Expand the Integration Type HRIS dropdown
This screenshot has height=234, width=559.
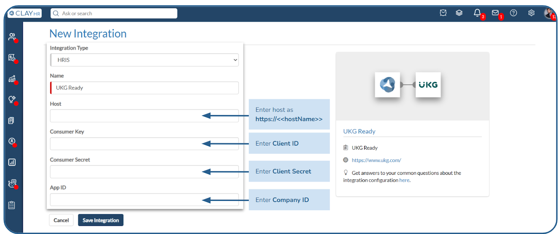click(145, 60)
